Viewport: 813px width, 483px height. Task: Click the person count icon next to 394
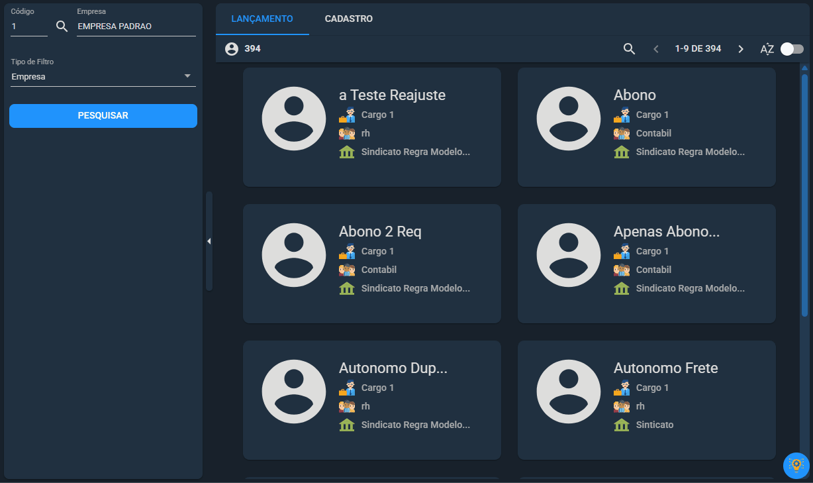(x=231, y=49)
